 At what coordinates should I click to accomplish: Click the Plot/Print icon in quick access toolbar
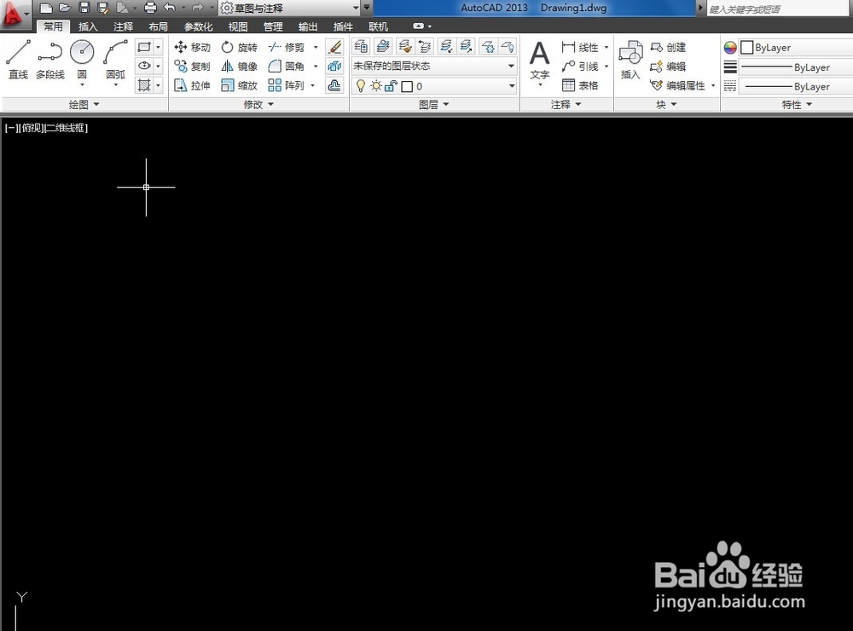[151, 8]
